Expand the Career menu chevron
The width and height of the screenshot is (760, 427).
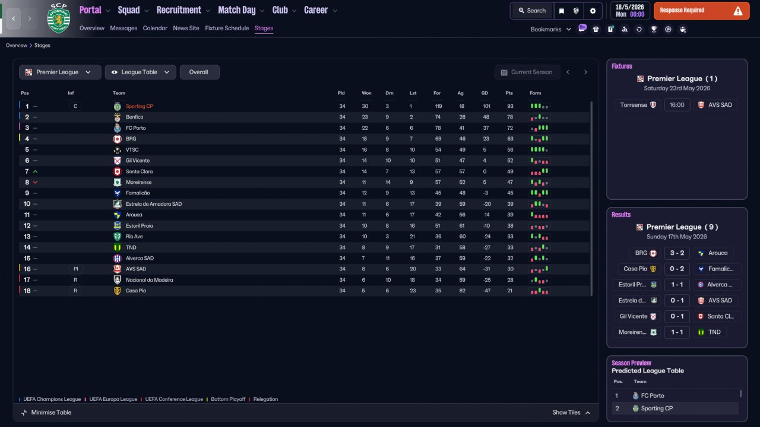[335, 11]
